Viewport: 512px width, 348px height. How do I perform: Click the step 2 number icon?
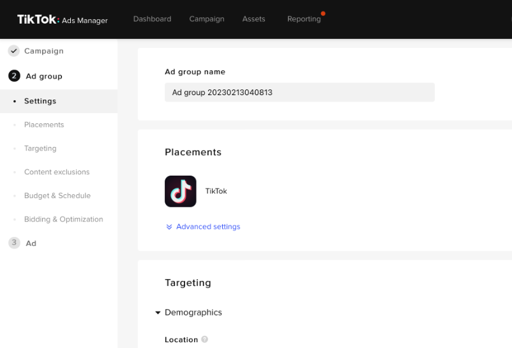click(14, 76)
